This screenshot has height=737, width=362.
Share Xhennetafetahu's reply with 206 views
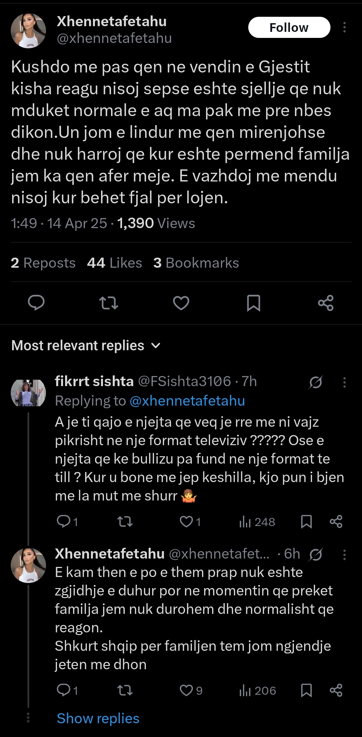point(336,690)
